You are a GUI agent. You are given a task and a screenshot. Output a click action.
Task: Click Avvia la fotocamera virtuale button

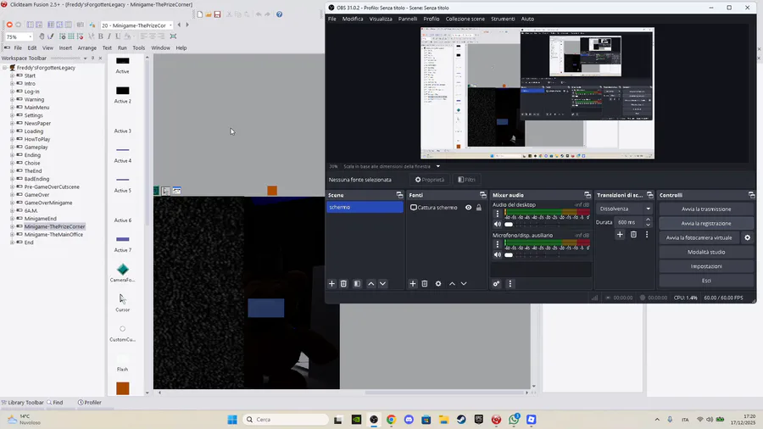click(699, 238)
